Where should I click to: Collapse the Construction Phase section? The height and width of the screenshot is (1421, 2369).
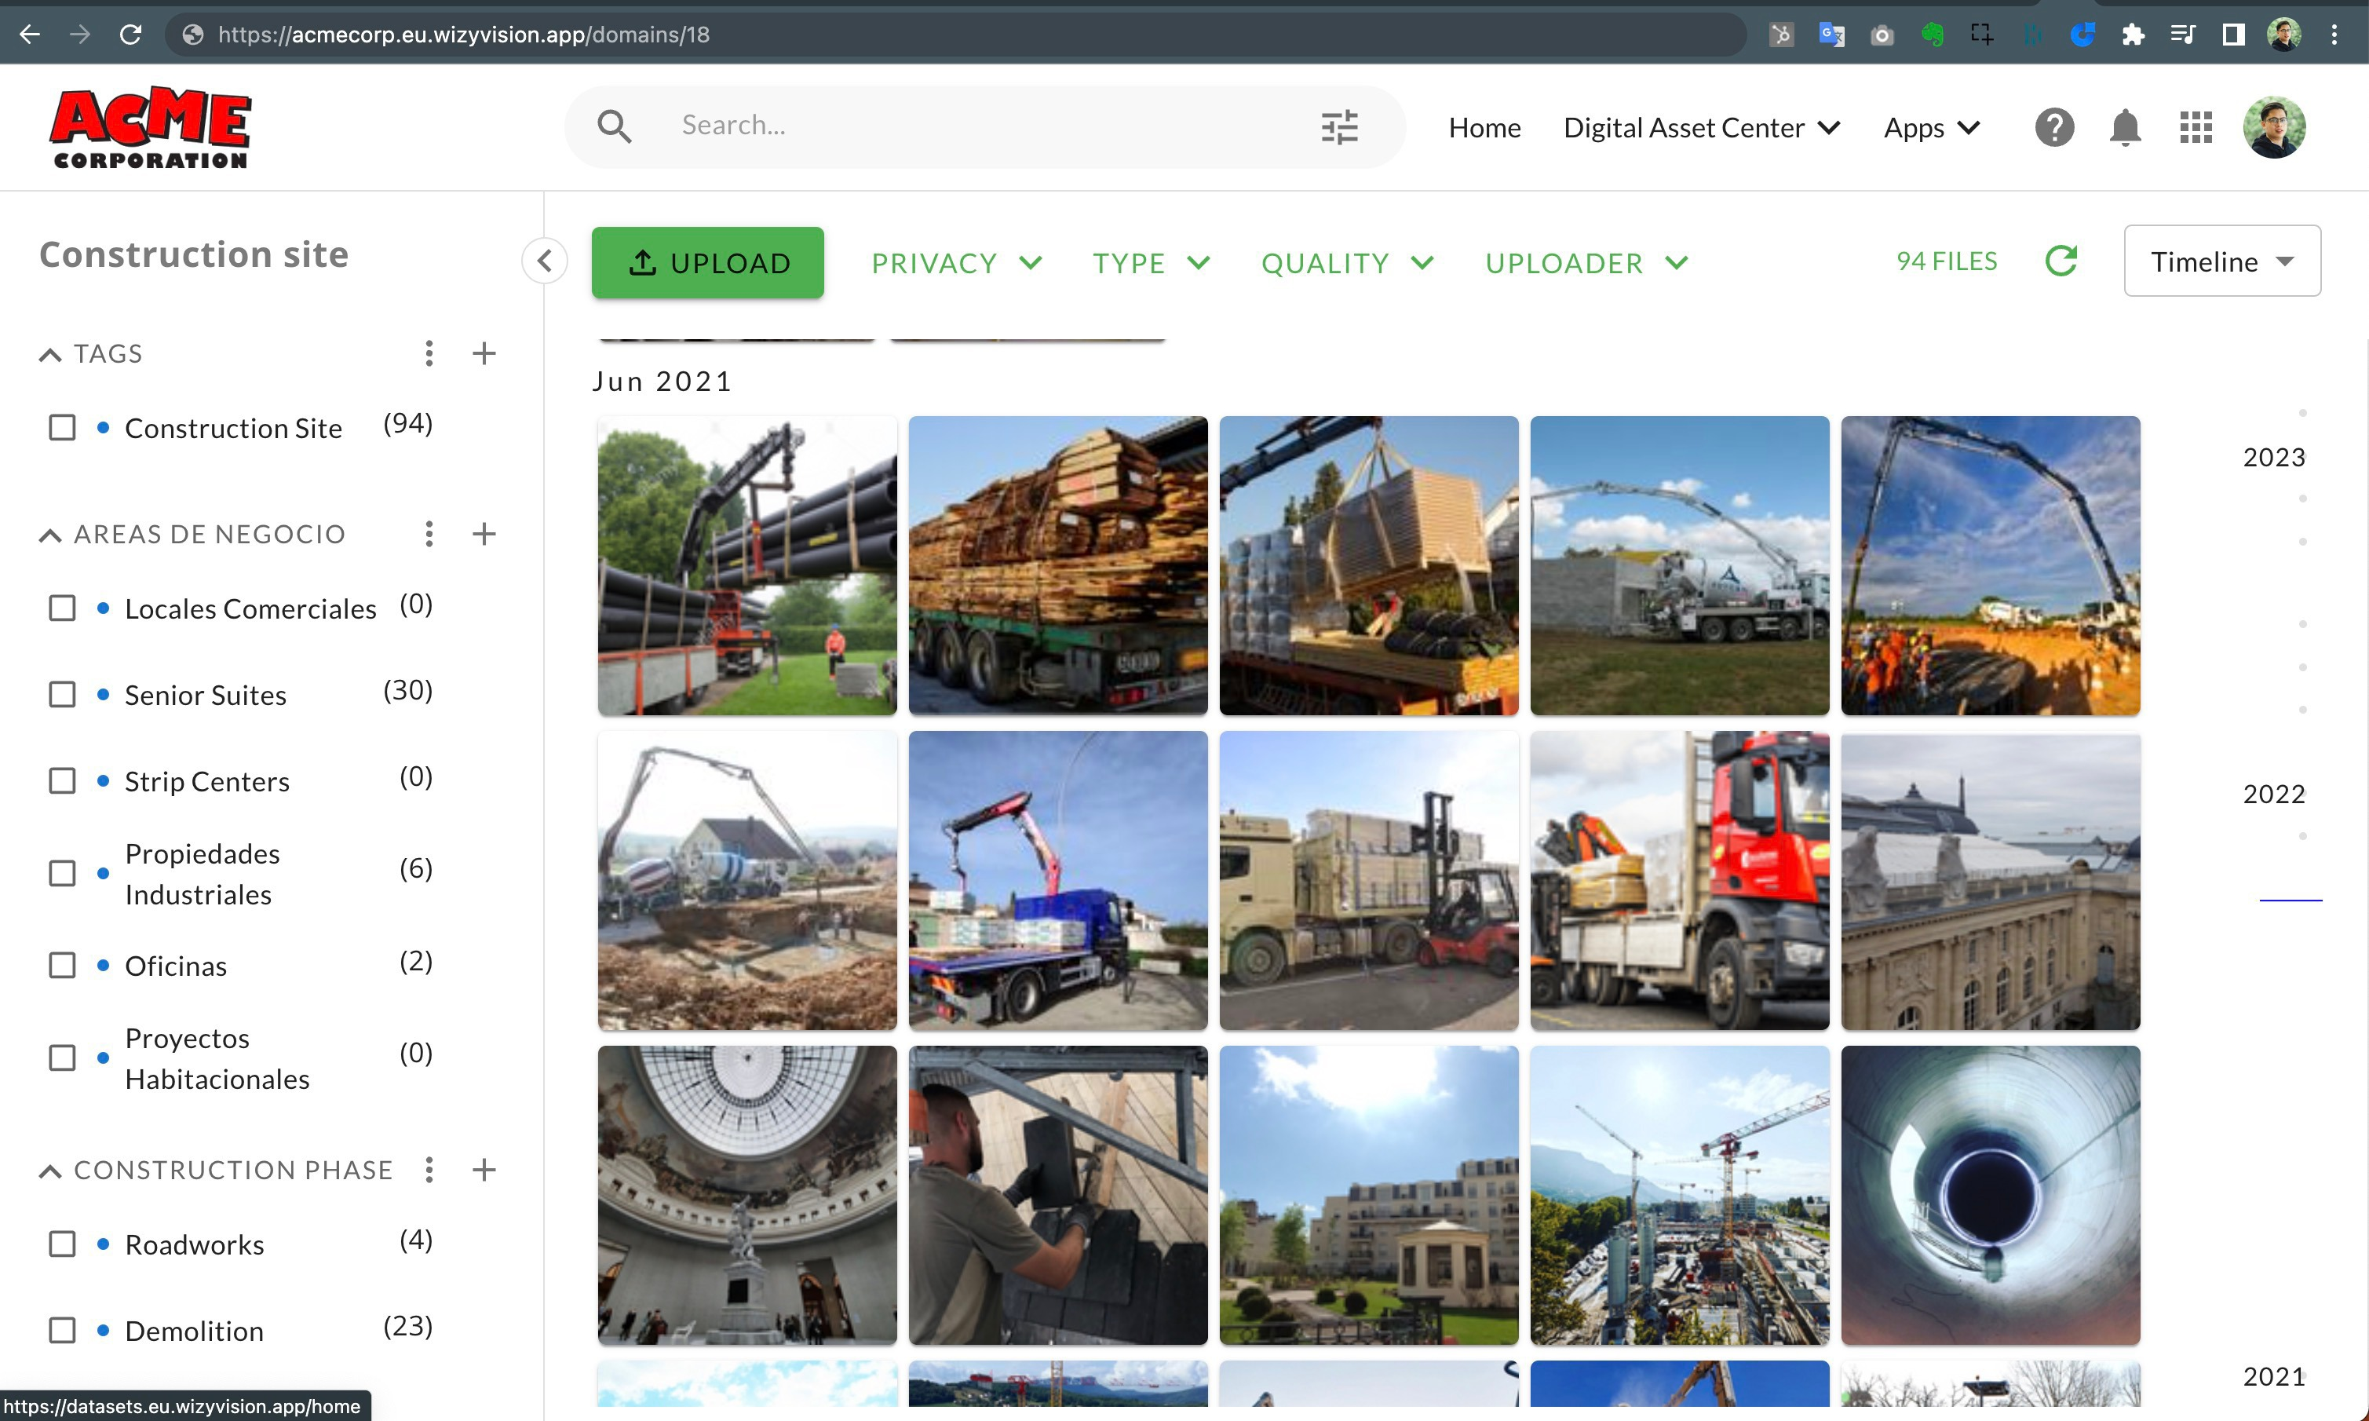point(49,1170)
